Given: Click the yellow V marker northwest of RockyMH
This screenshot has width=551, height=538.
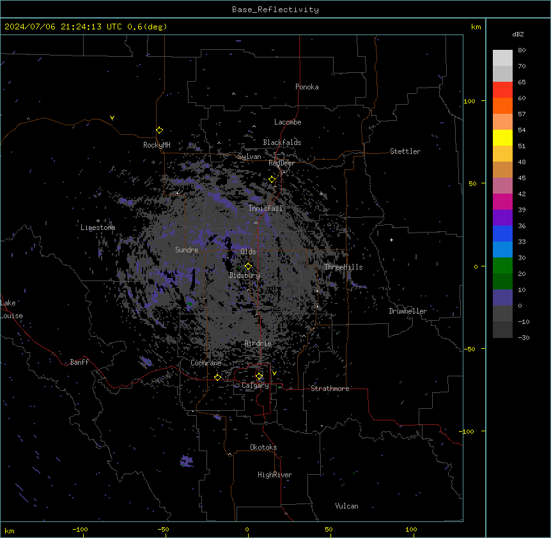Looking at the screenshot, I should click(112, 118).
